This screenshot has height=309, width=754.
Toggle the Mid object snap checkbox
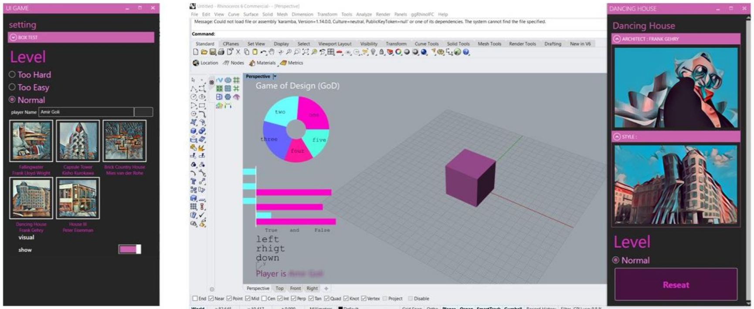tap(248, 299)
